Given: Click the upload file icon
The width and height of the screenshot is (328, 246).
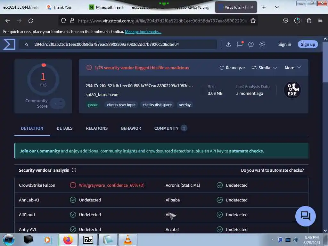Looking at the screenshot, I should click(x=228, y=44).
